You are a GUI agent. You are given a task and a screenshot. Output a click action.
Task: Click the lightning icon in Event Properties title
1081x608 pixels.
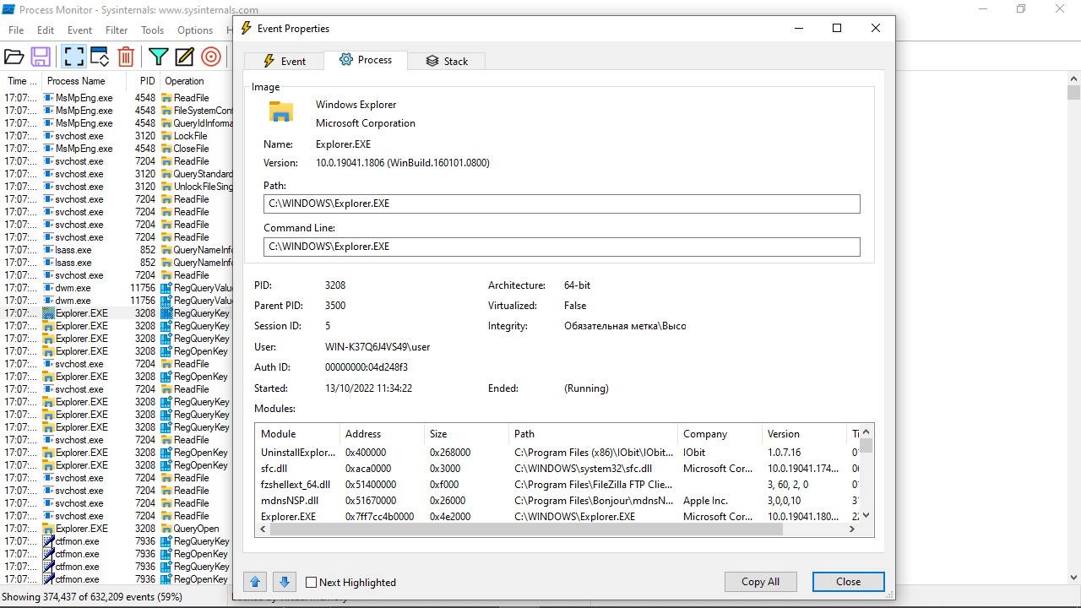[x=247, y=28]
